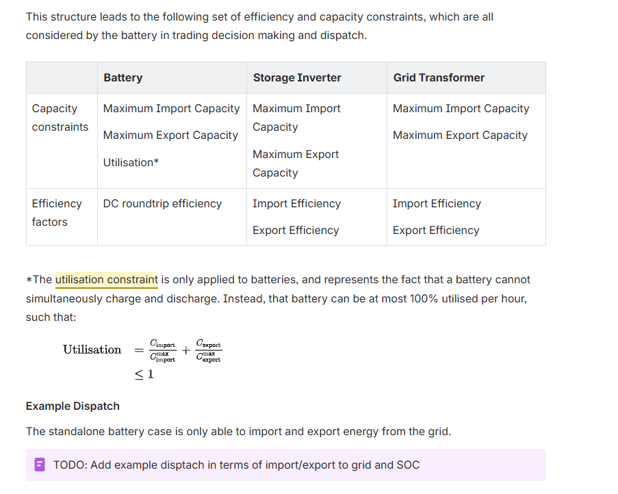
Task: Click 'Maximum Import Capacity' under Grid Transformer
Action: [461, 108]
